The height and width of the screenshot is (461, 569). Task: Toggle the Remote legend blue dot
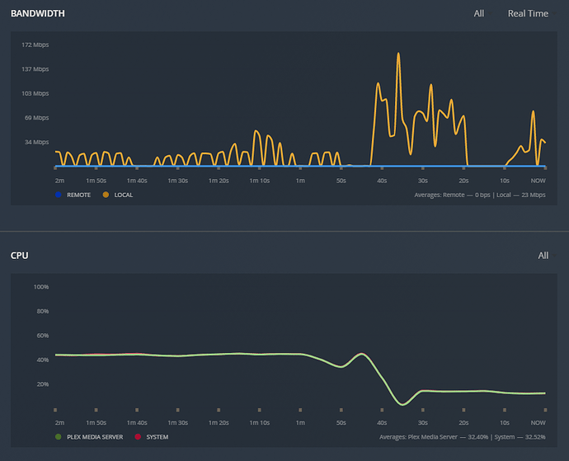[58, 195]
